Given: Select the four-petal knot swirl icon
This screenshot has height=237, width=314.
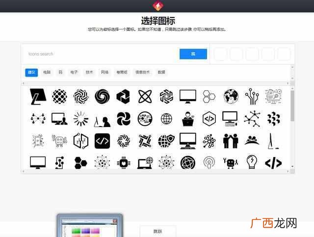Looking at the screenshot, I should click(x=124, y=119).
